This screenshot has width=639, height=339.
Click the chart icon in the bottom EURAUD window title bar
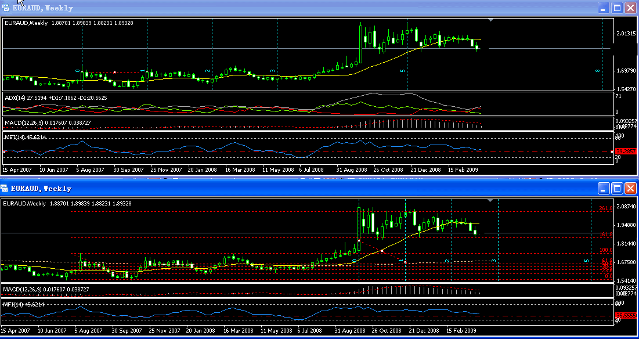click(x=5, y=188)
